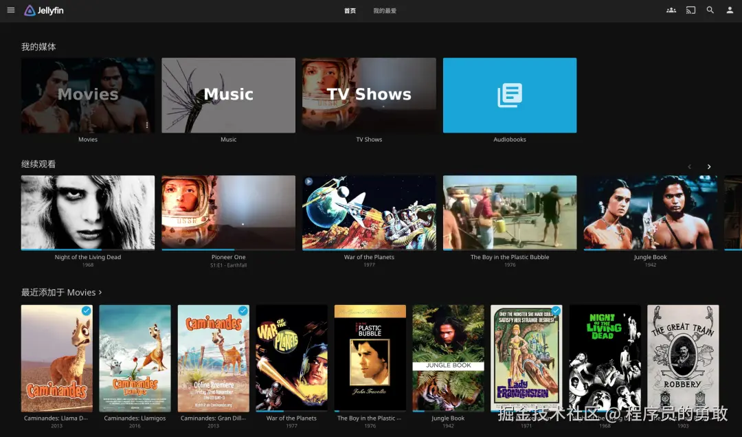Image resolution: width=742 pixels, height=437 pixels.
Task: Expand the 最近添加于 Movies section chevron
Action: 100,293
